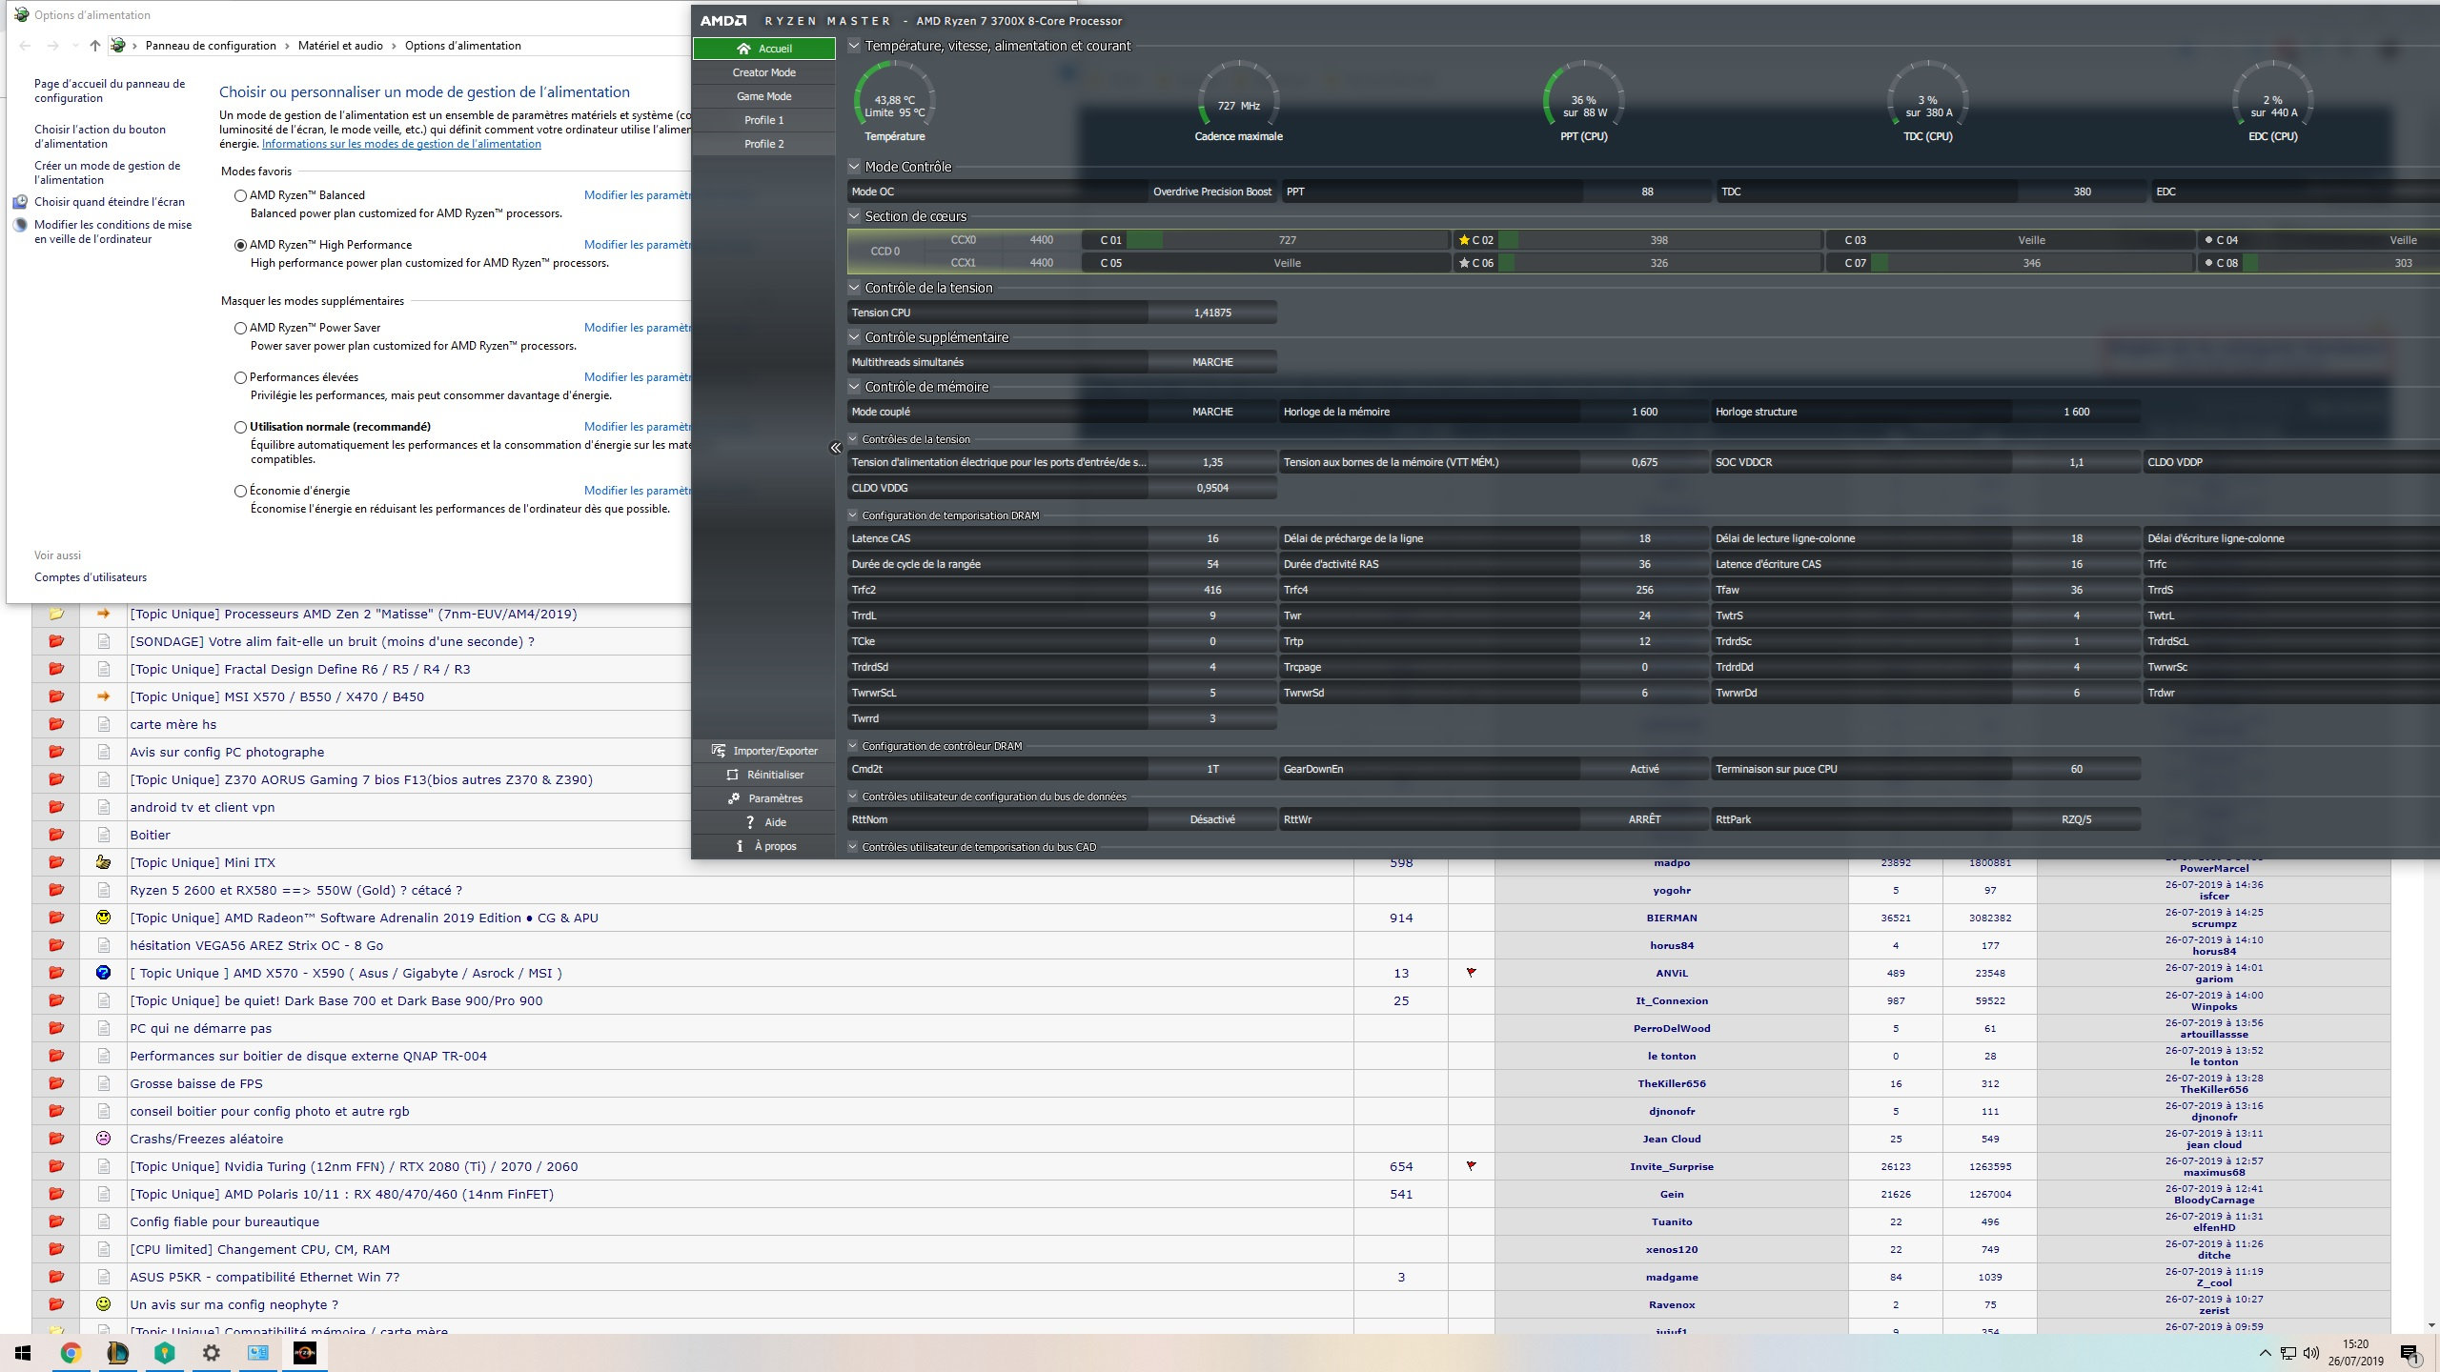This screenshot has width=2440, height=1372.
Task: Open the network tray icon
Action: [2288, 1353]
